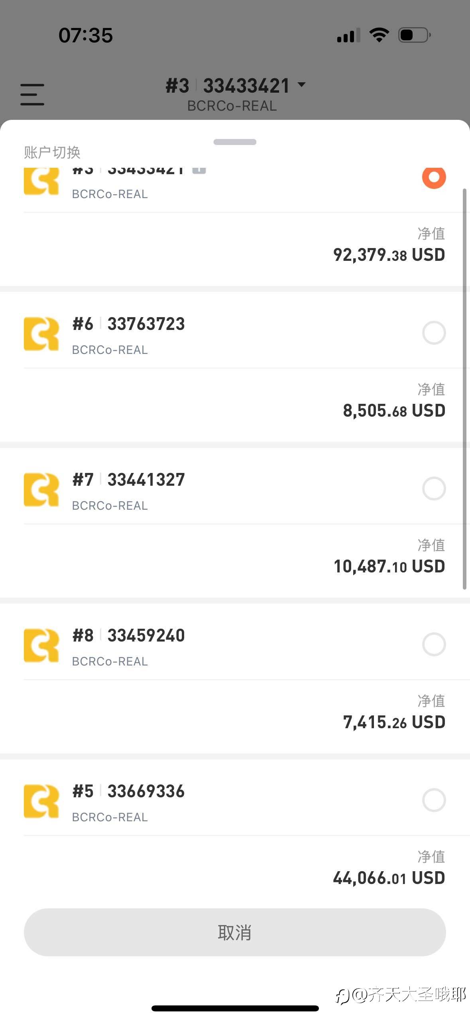The width and height of the screenshot is (470, 1021).
Task: Select radio button for account 33763723
Action: 434,333
